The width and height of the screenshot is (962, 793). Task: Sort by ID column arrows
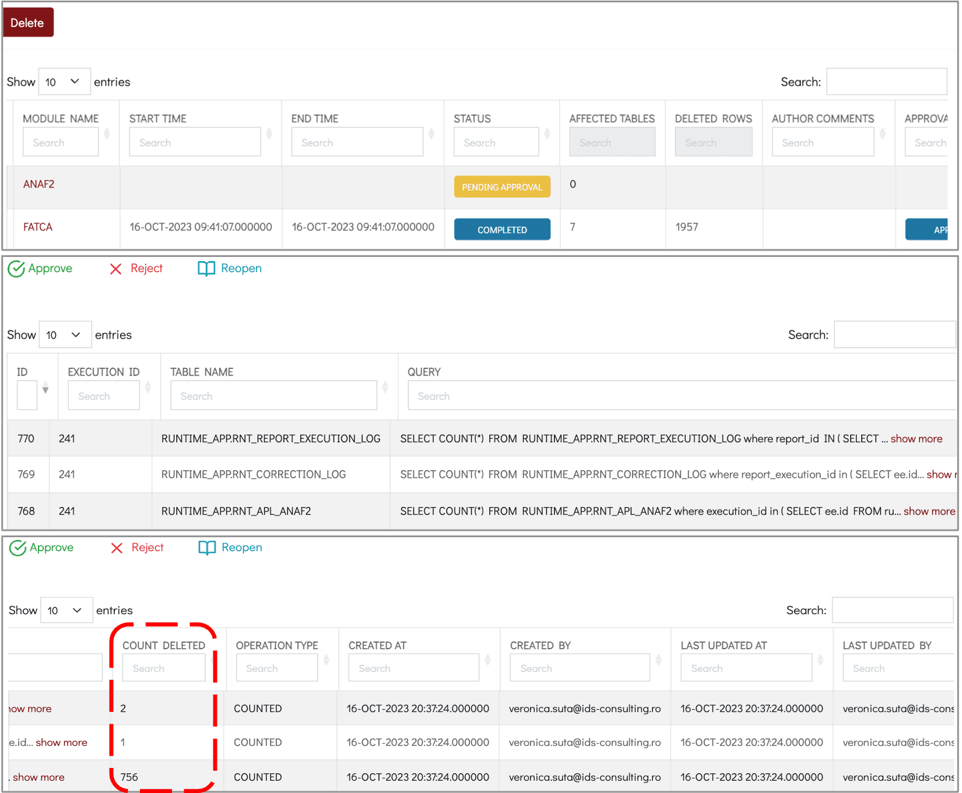(45, 387)
